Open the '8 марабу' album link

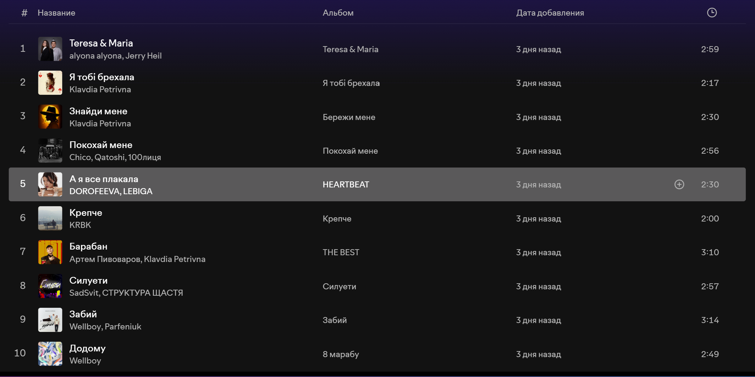click(341, 354)
